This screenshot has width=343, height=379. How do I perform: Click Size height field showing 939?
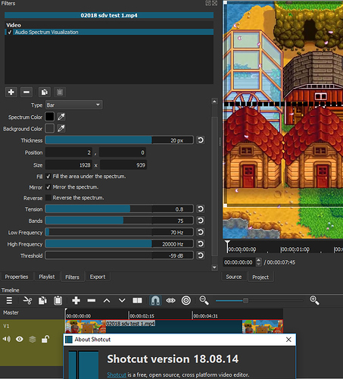123,165
